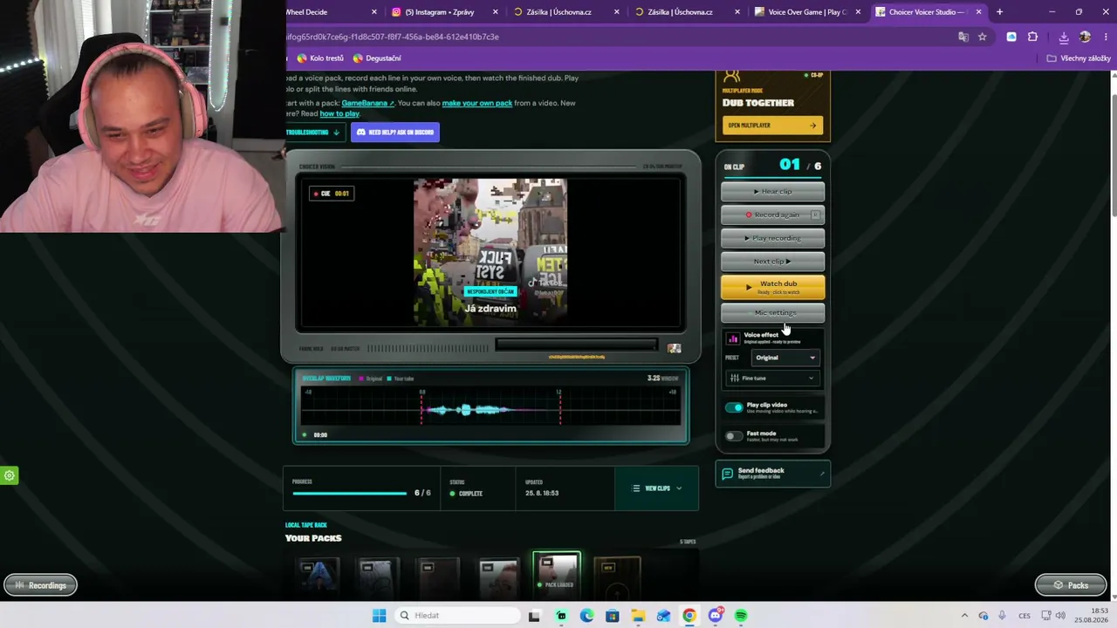Click the Send feedback chat icon
Image resolution: width=1117 pixels, height=628 pixels.
coord(728,474)
